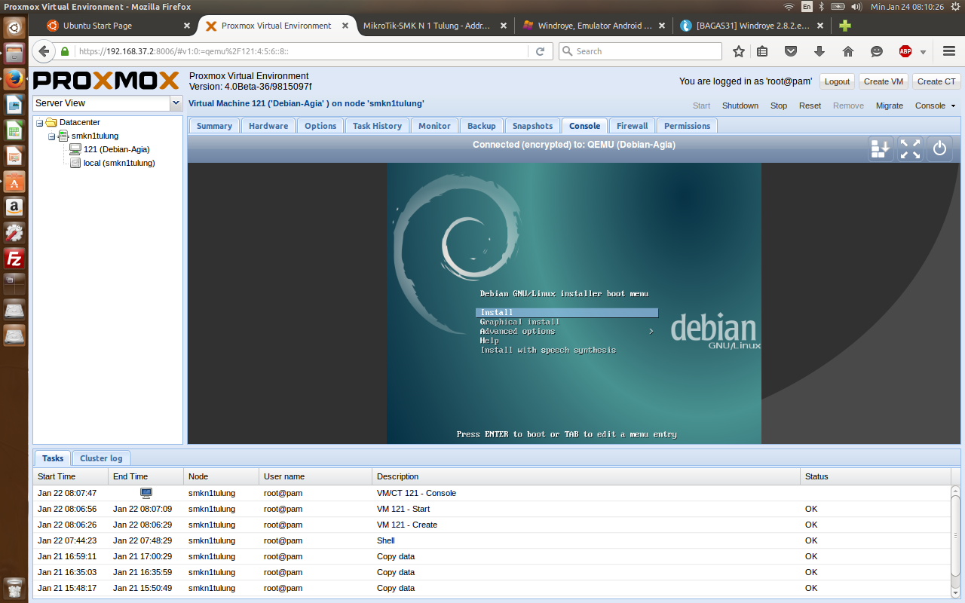Click Reset in the VM toolbar

click(x=810, y=106)
